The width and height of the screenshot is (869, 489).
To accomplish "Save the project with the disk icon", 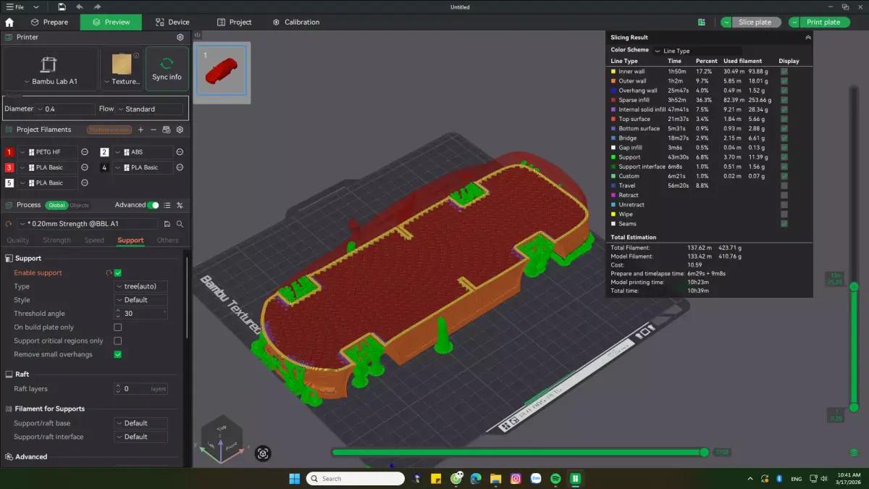I will [62, 7].
